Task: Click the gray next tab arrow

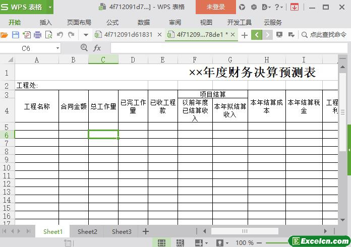Action: coord(267,35)
